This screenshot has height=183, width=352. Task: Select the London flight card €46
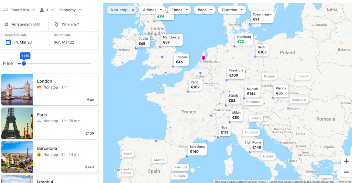50,90
